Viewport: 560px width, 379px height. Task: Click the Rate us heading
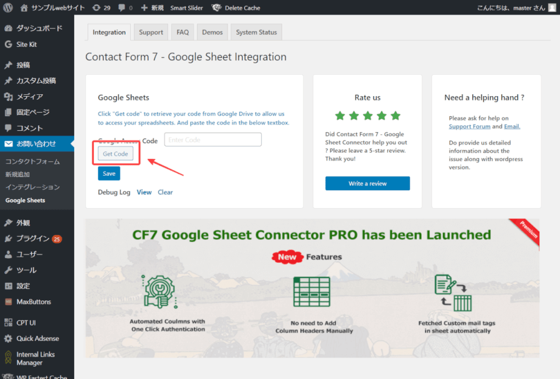pyautogui.click(x=368, y=97)
